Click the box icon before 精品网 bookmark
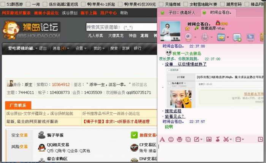The height and width of the screenshot is (163, 266). point(247,4)
